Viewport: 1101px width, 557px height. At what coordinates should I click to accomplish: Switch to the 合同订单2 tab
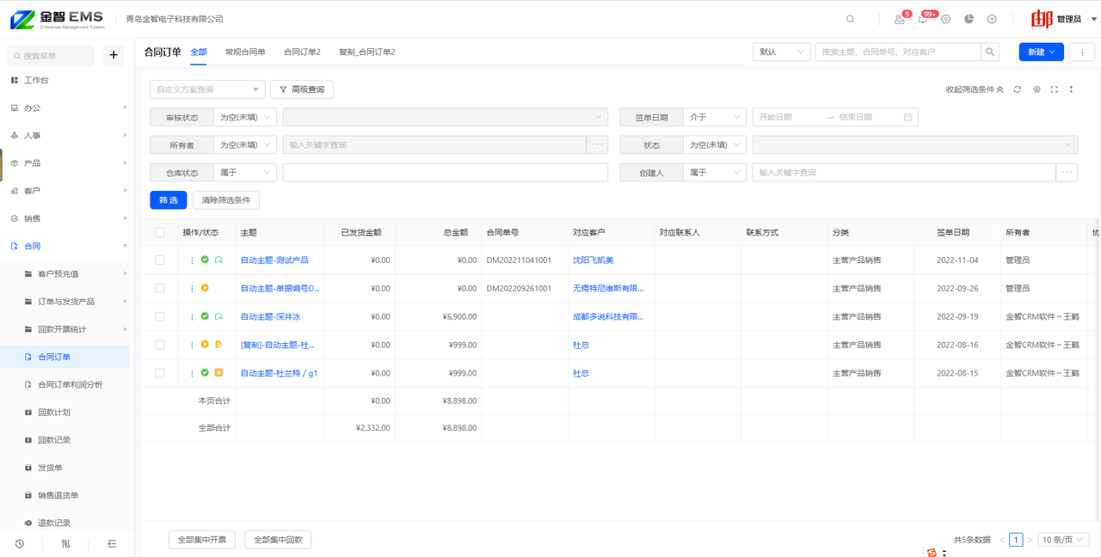point(302,52)
